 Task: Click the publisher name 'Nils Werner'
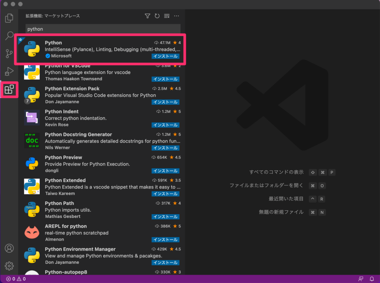click(58, 147)
